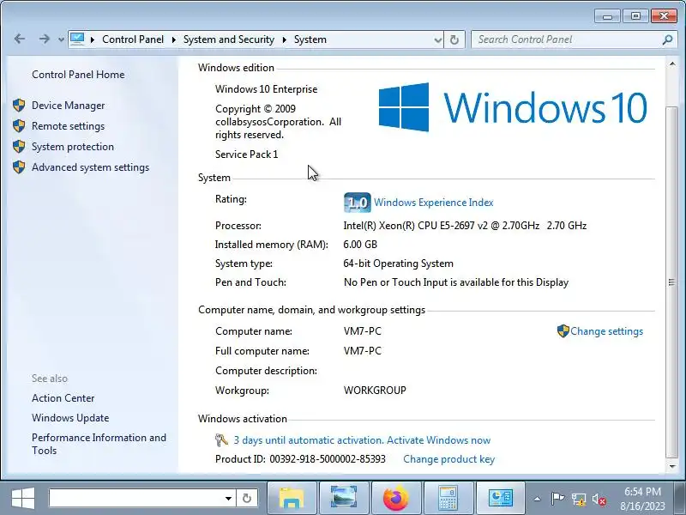Open the Start menu button

tap(23, 499)
